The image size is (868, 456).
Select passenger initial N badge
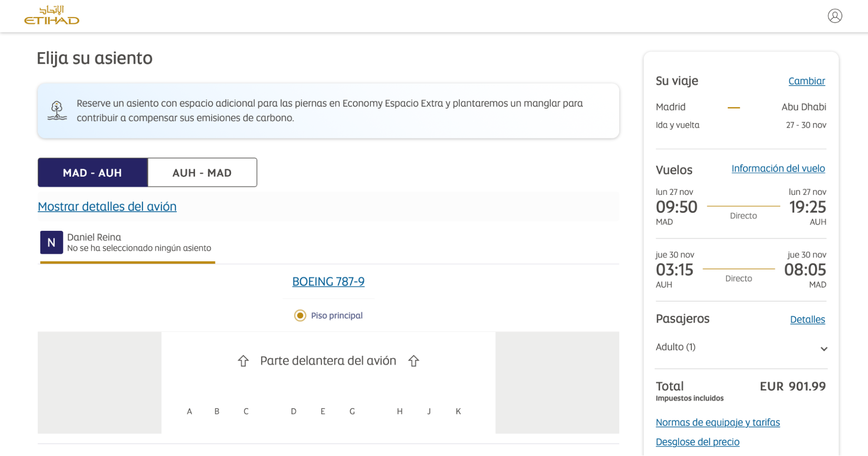(x=52, y=243)
